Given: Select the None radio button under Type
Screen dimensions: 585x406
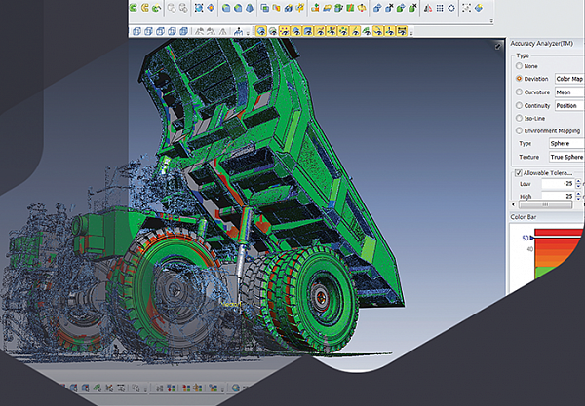Looking at the screenshot, I should (519, 66).
